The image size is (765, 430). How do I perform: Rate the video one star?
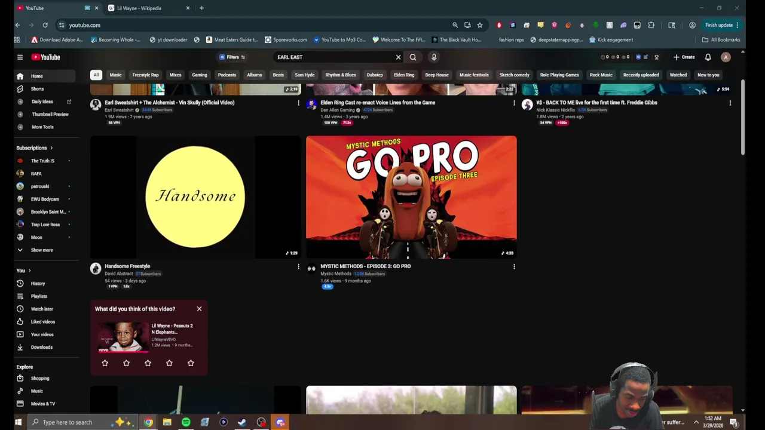[x=105, y=363]
